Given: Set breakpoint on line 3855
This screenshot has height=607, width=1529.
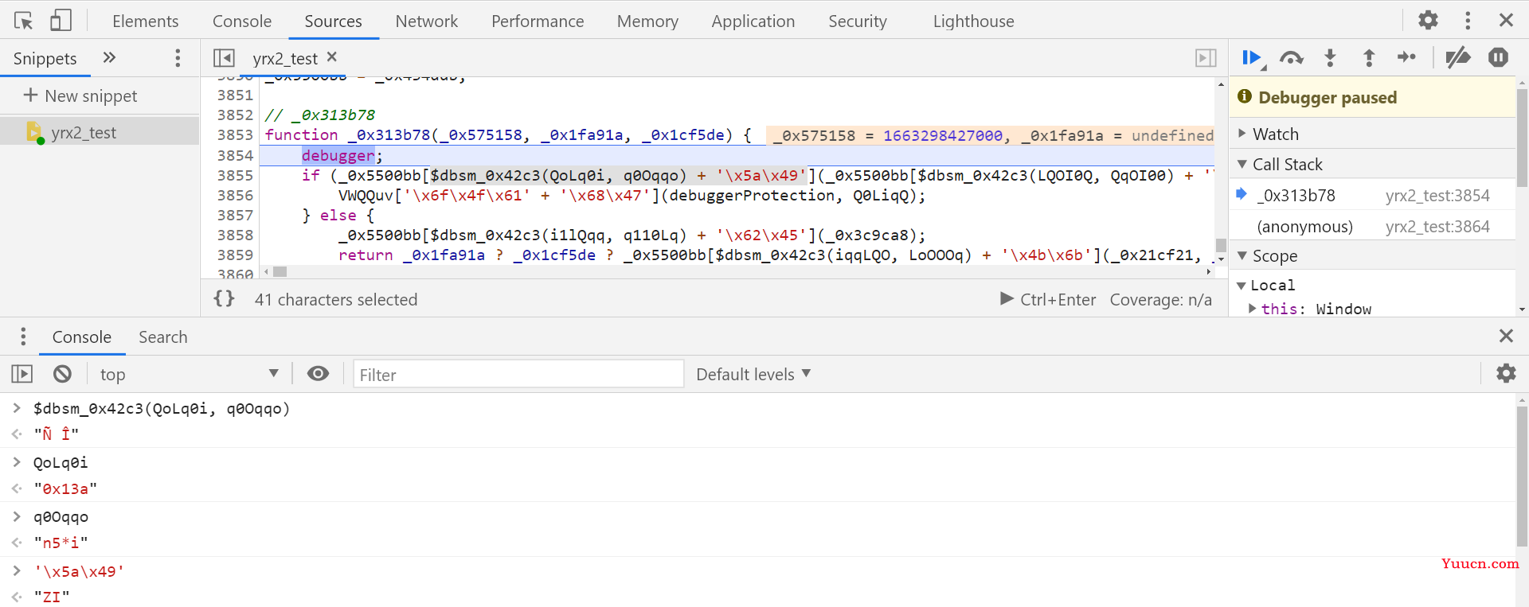Looking at the screenshot, I should (x=235, y=175).
